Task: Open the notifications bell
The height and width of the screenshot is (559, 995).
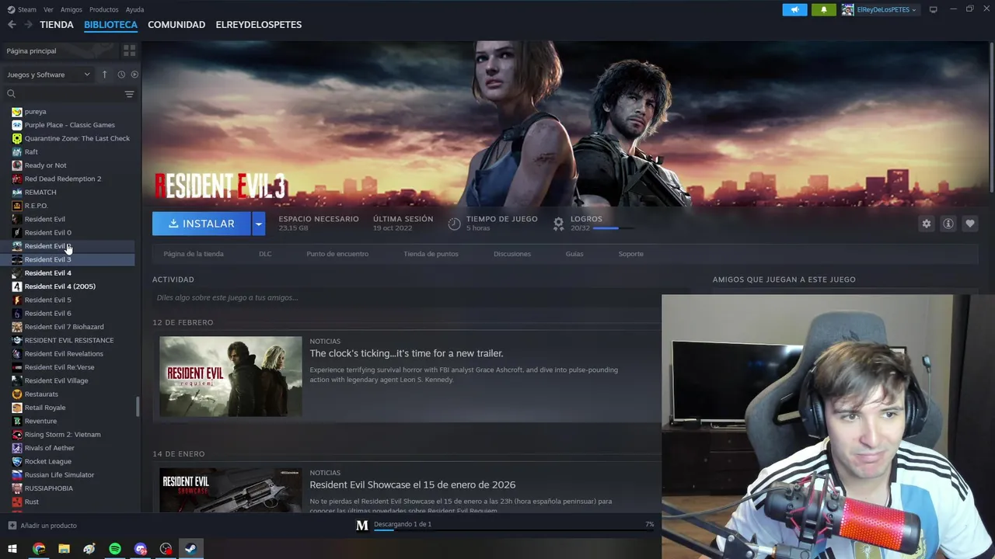Action: click(x=824, y=9)
